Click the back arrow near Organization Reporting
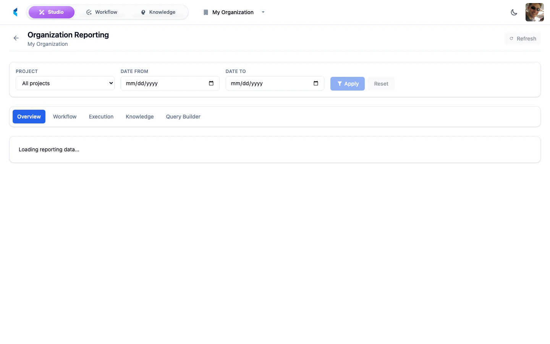The image size is (550, 344). tap(16, 38)
